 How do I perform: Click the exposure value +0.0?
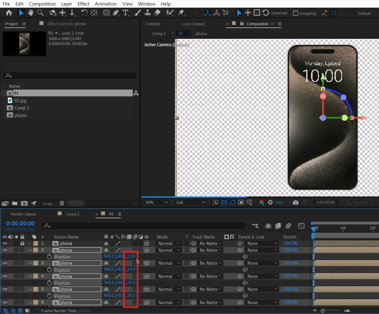point(279,202)
